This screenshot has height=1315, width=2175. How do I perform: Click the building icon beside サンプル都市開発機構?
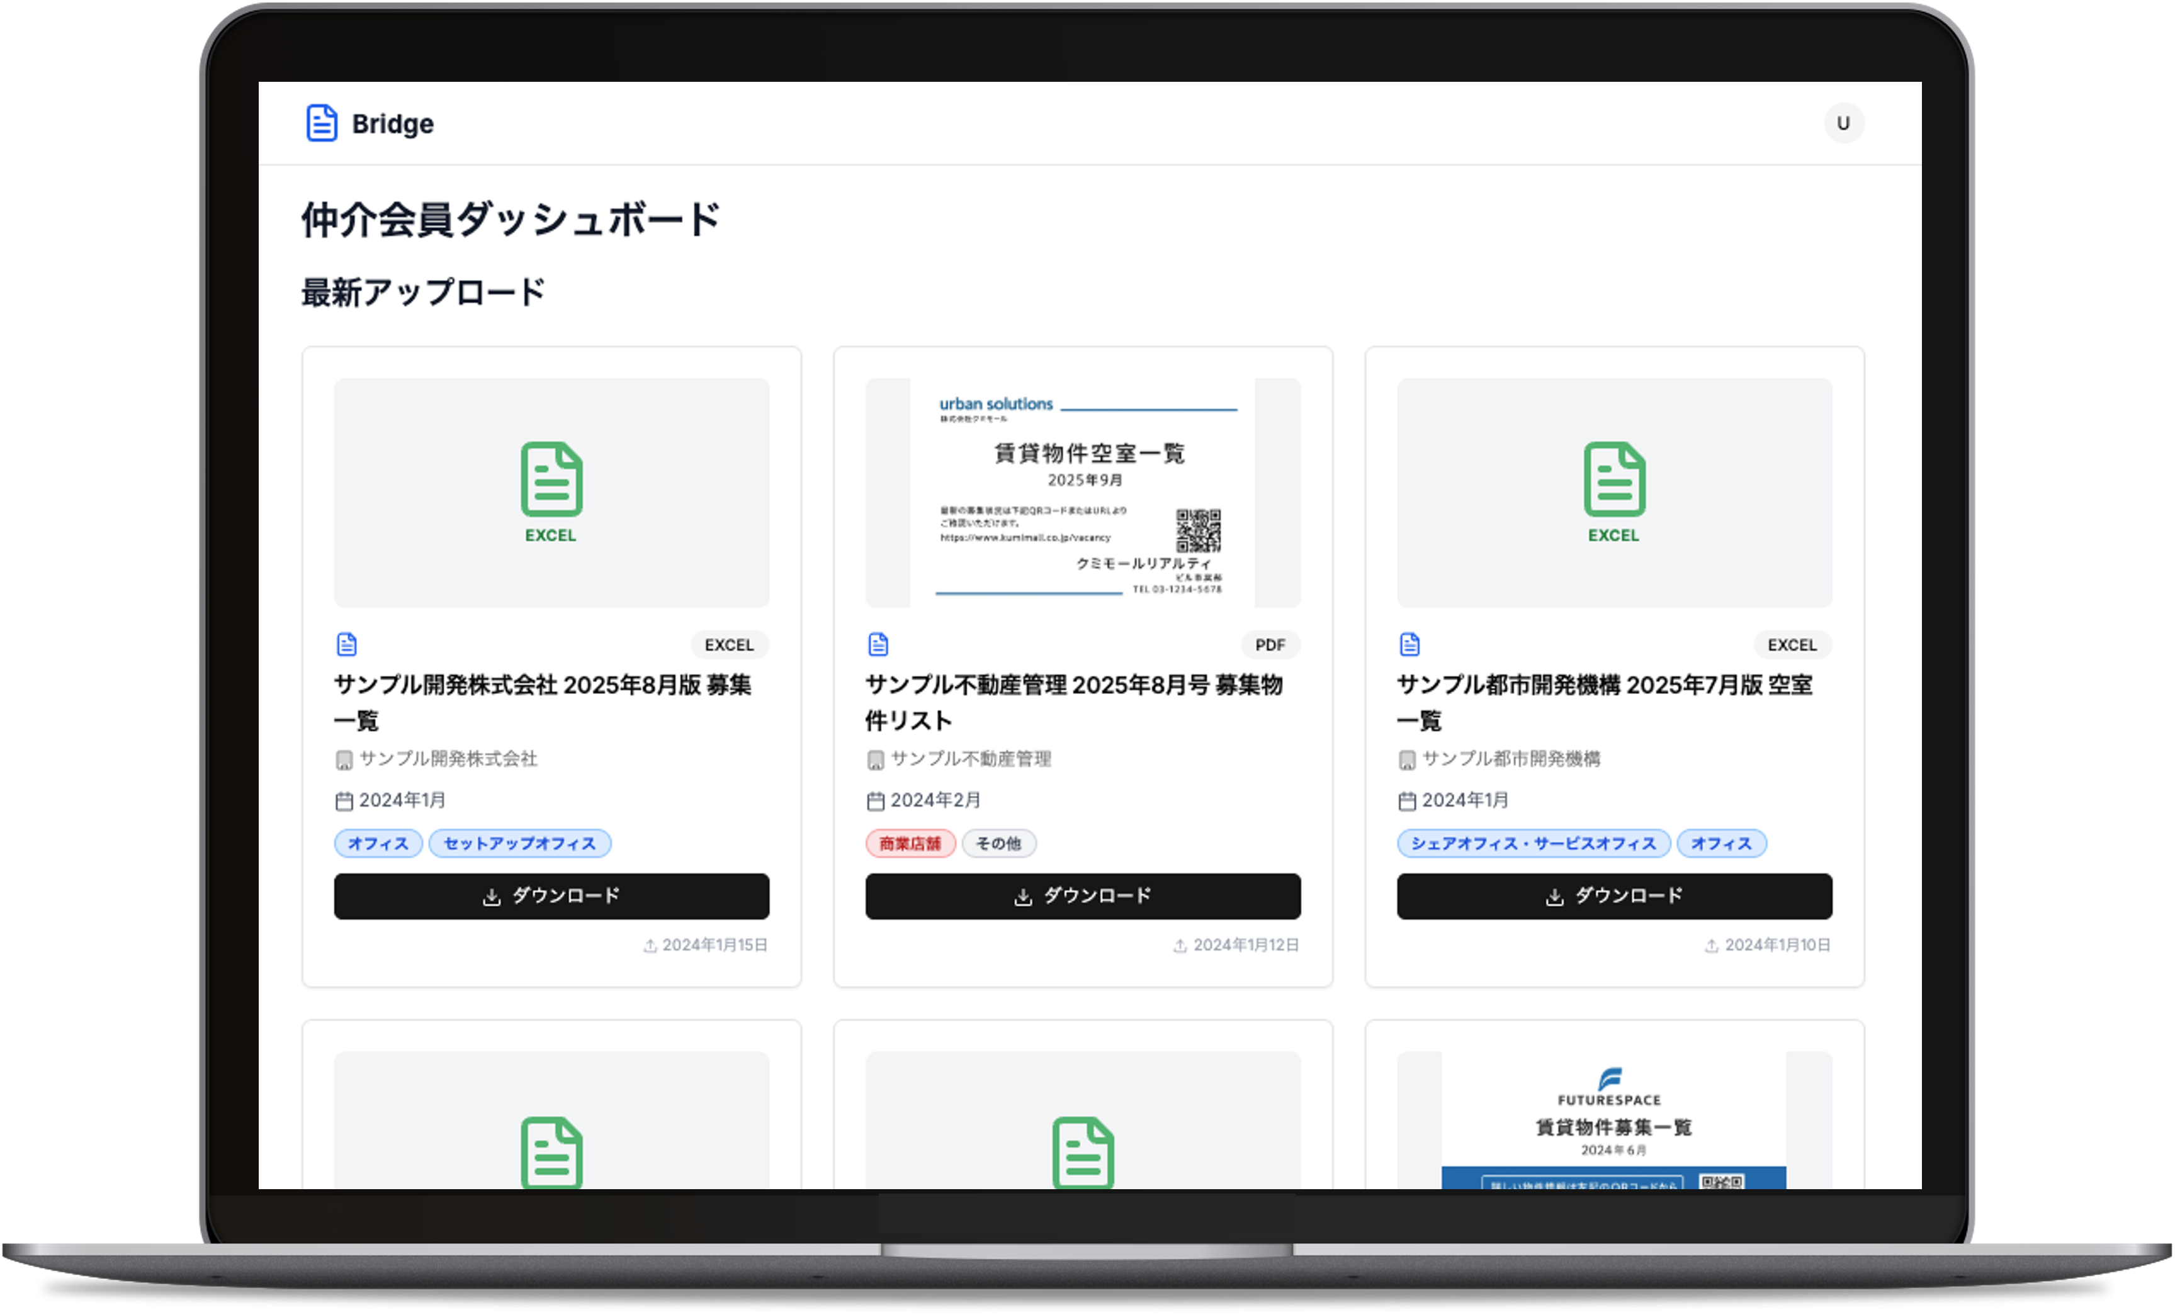point(1407,759)
